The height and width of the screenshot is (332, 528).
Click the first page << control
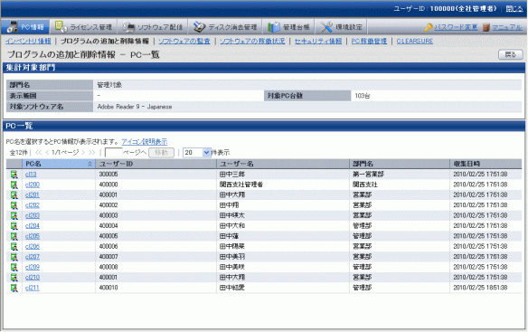39,153
